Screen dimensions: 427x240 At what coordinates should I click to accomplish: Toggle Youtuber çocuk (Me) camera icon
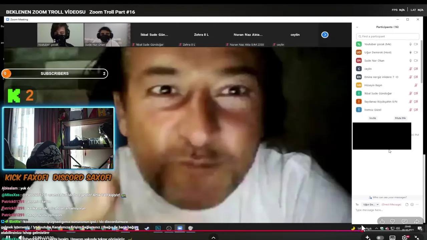(x=416, y=44)
